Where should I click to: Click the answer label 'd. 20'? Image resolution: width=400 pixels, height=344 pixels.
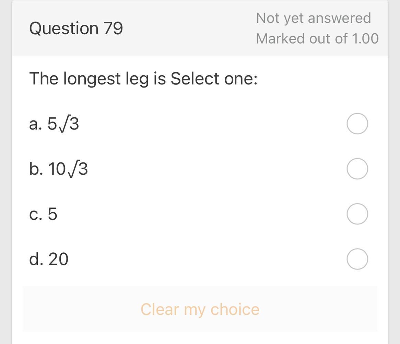coord(49,259)
